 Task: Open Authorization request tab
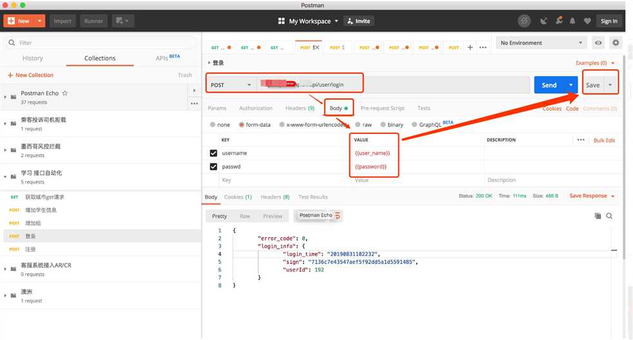coord(255,108)
